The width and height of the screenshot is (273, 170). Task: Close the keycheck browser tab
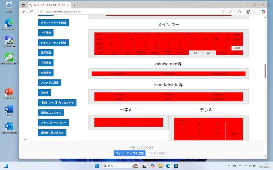tap(68, 5)
